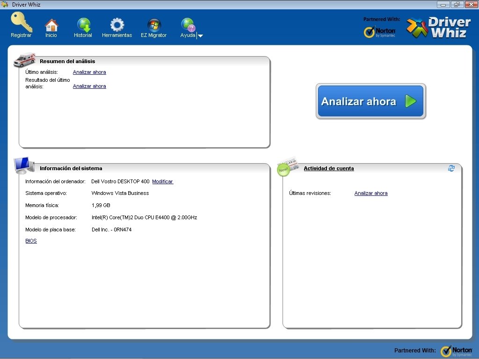Click the Sistema operativo label
Viewport: 479px width, 359px height.
point(46,193)
